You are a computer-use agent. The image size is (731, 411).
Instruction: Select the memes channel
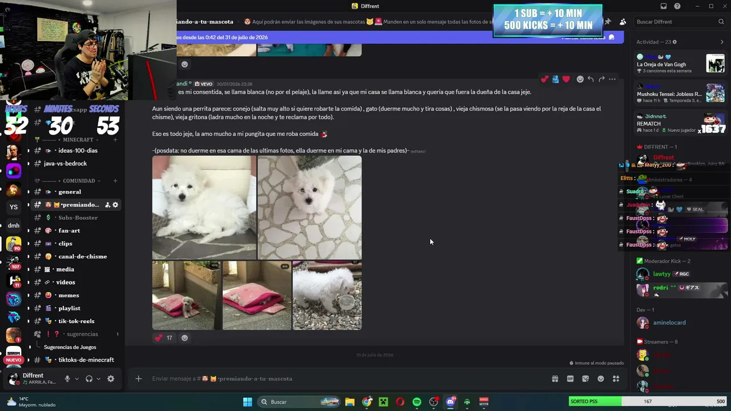(x=77, y=295)
